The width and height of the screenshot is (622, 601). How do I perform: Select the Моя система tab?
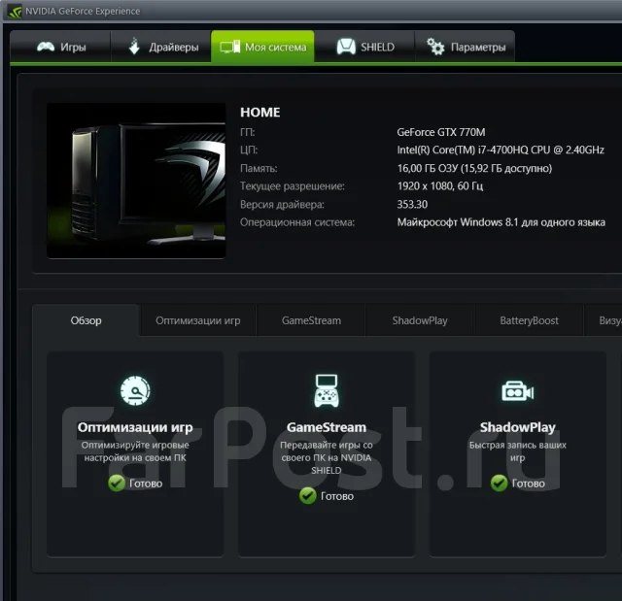click(x=262, y=47)
